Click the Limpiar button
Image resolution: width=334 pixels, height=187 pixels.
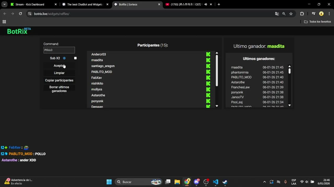pos(59,73)
